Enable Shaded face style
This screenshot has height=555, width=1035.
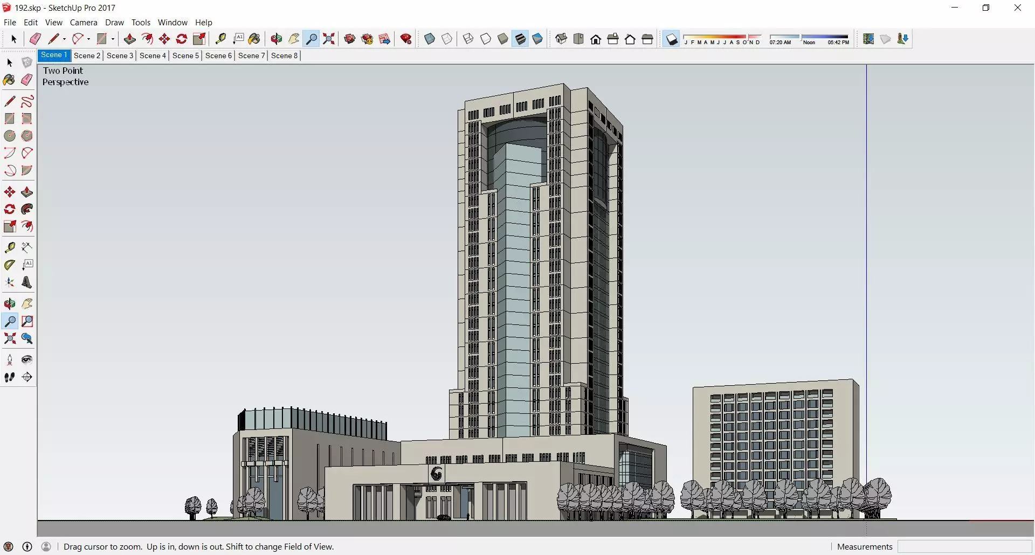[503, 39]
